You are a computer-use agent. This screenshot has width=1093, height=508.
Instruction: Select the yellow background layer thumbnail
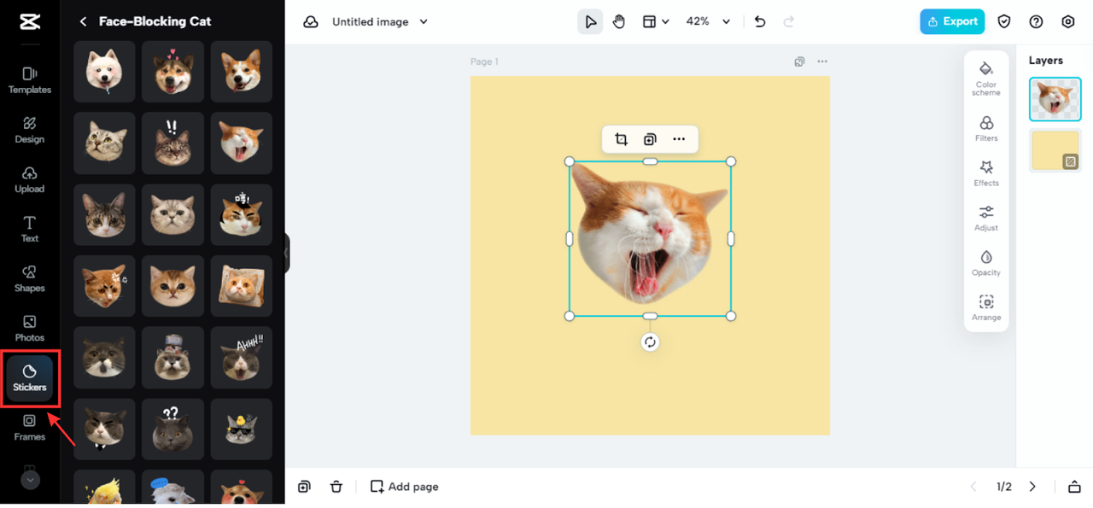1055,150
